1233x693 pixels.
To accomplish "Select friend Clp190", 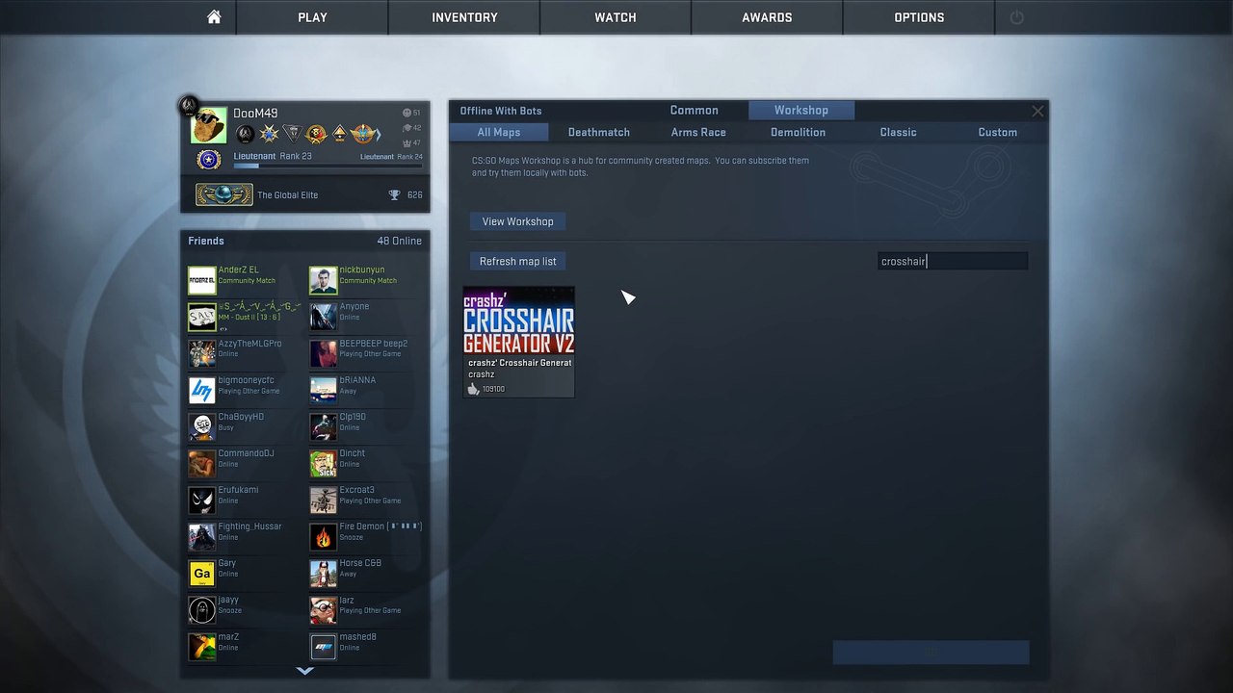I will coord(366,426).
